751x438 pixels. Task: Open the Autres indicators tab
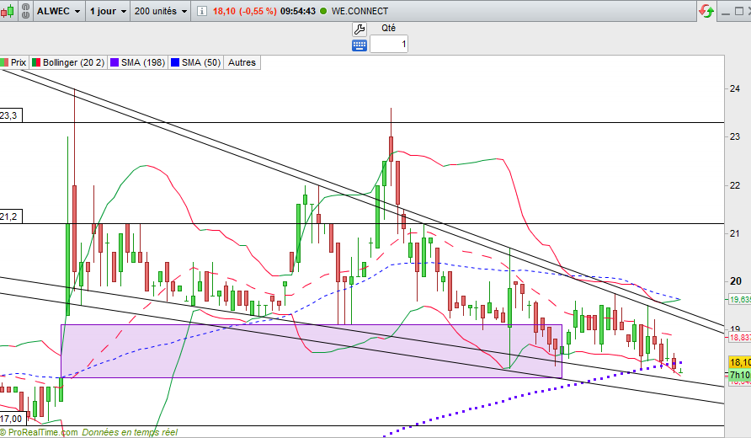pyautogui.click(x=242, y=62)
